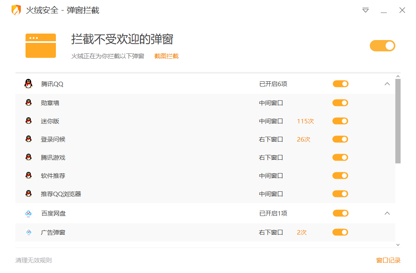Toggle the 腾讯QQ group switch
This screenshot has width=416, height=273.
coord(341,84)
